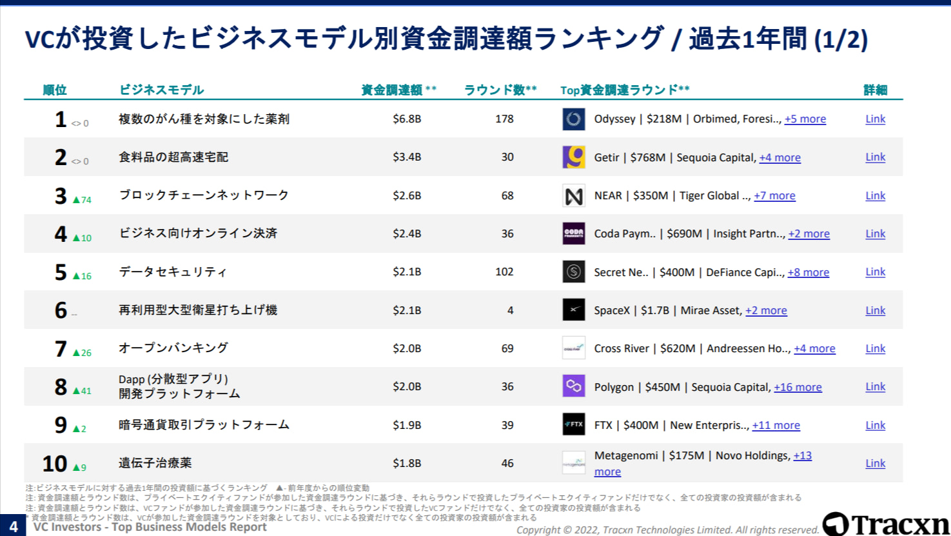This screenshot has height=536, width=951.
Task: Click the green rank-change arrow showing 41
Action: (x=82, y=391)
